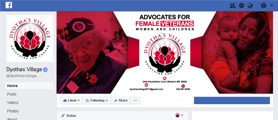Open the Dyotha's Village profile picture
The width and height of the screenshot is (278, 120).
[x=30, y=38]
